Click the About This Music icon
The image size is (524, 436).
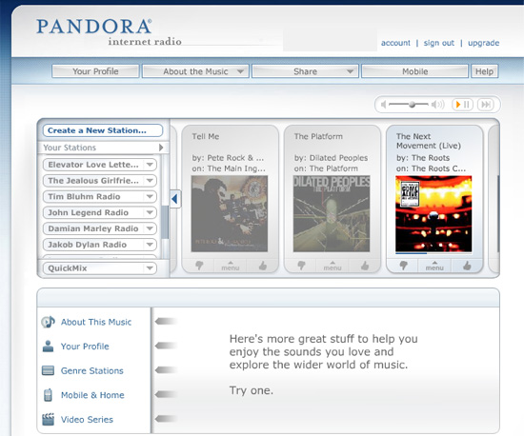[x=48, y=322]
